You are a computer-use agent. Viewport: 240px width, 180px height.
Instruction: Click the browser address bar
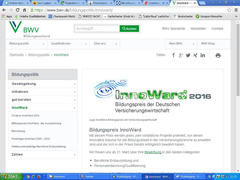[129, 10]
